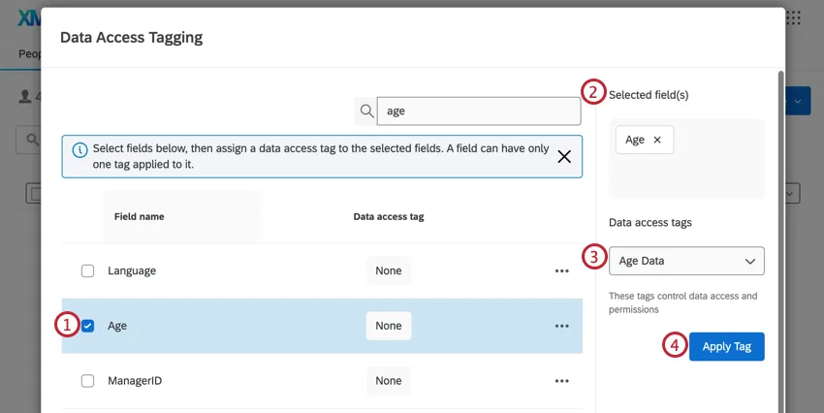Screen dimensions: 824x413
Task: Click the field search input box
Action: (479, 111)
